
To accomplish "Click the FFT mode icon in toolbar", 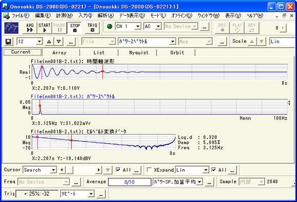I will 11,28.
